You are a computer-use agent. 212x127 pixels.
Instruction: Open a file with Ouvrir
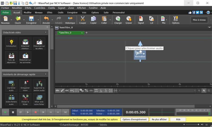(x=18, y=20)
